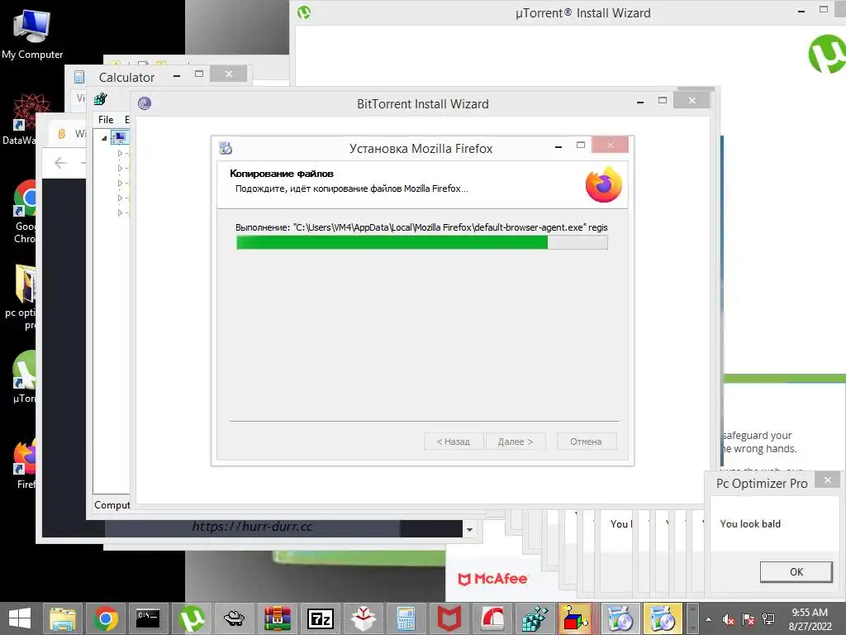Minimize the Firefox setup window

pyautogui.click(x=558, y=146)
